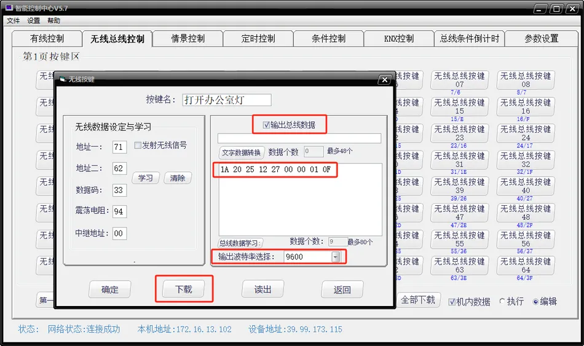Open the 设置 menu
The width and height of the screenshot is (584, 346).
(34, 20)
